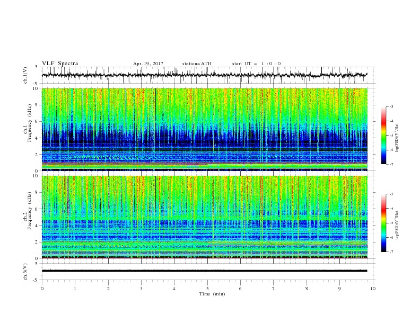Screen dimensions: 420x324
Task: Click the time axis tick label '10'
Action: [x=373, y=289]
